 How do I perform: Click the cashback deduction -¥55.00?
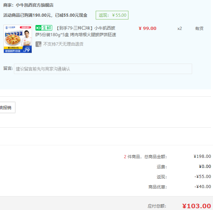203,177
